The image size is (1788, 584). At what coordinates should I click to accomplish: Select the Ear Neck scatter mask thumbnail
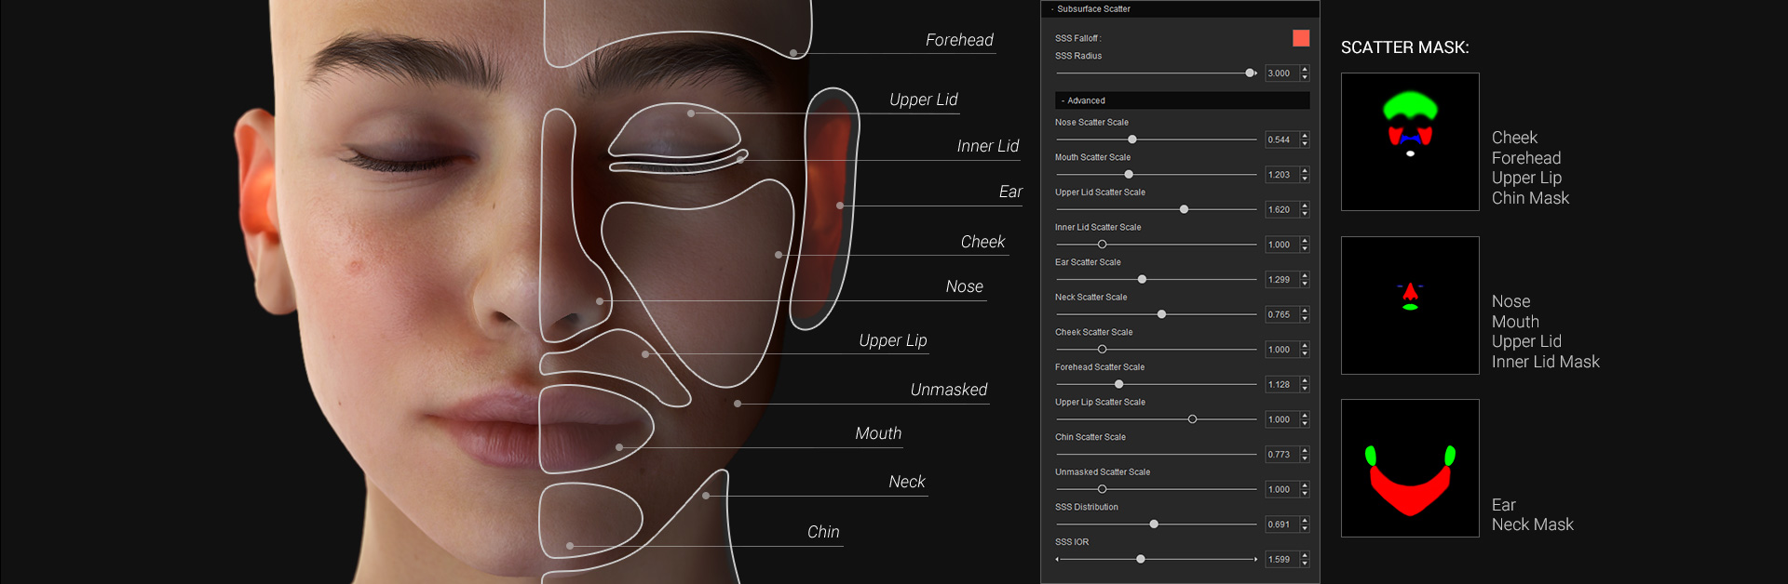click(x=1410, y=469)
